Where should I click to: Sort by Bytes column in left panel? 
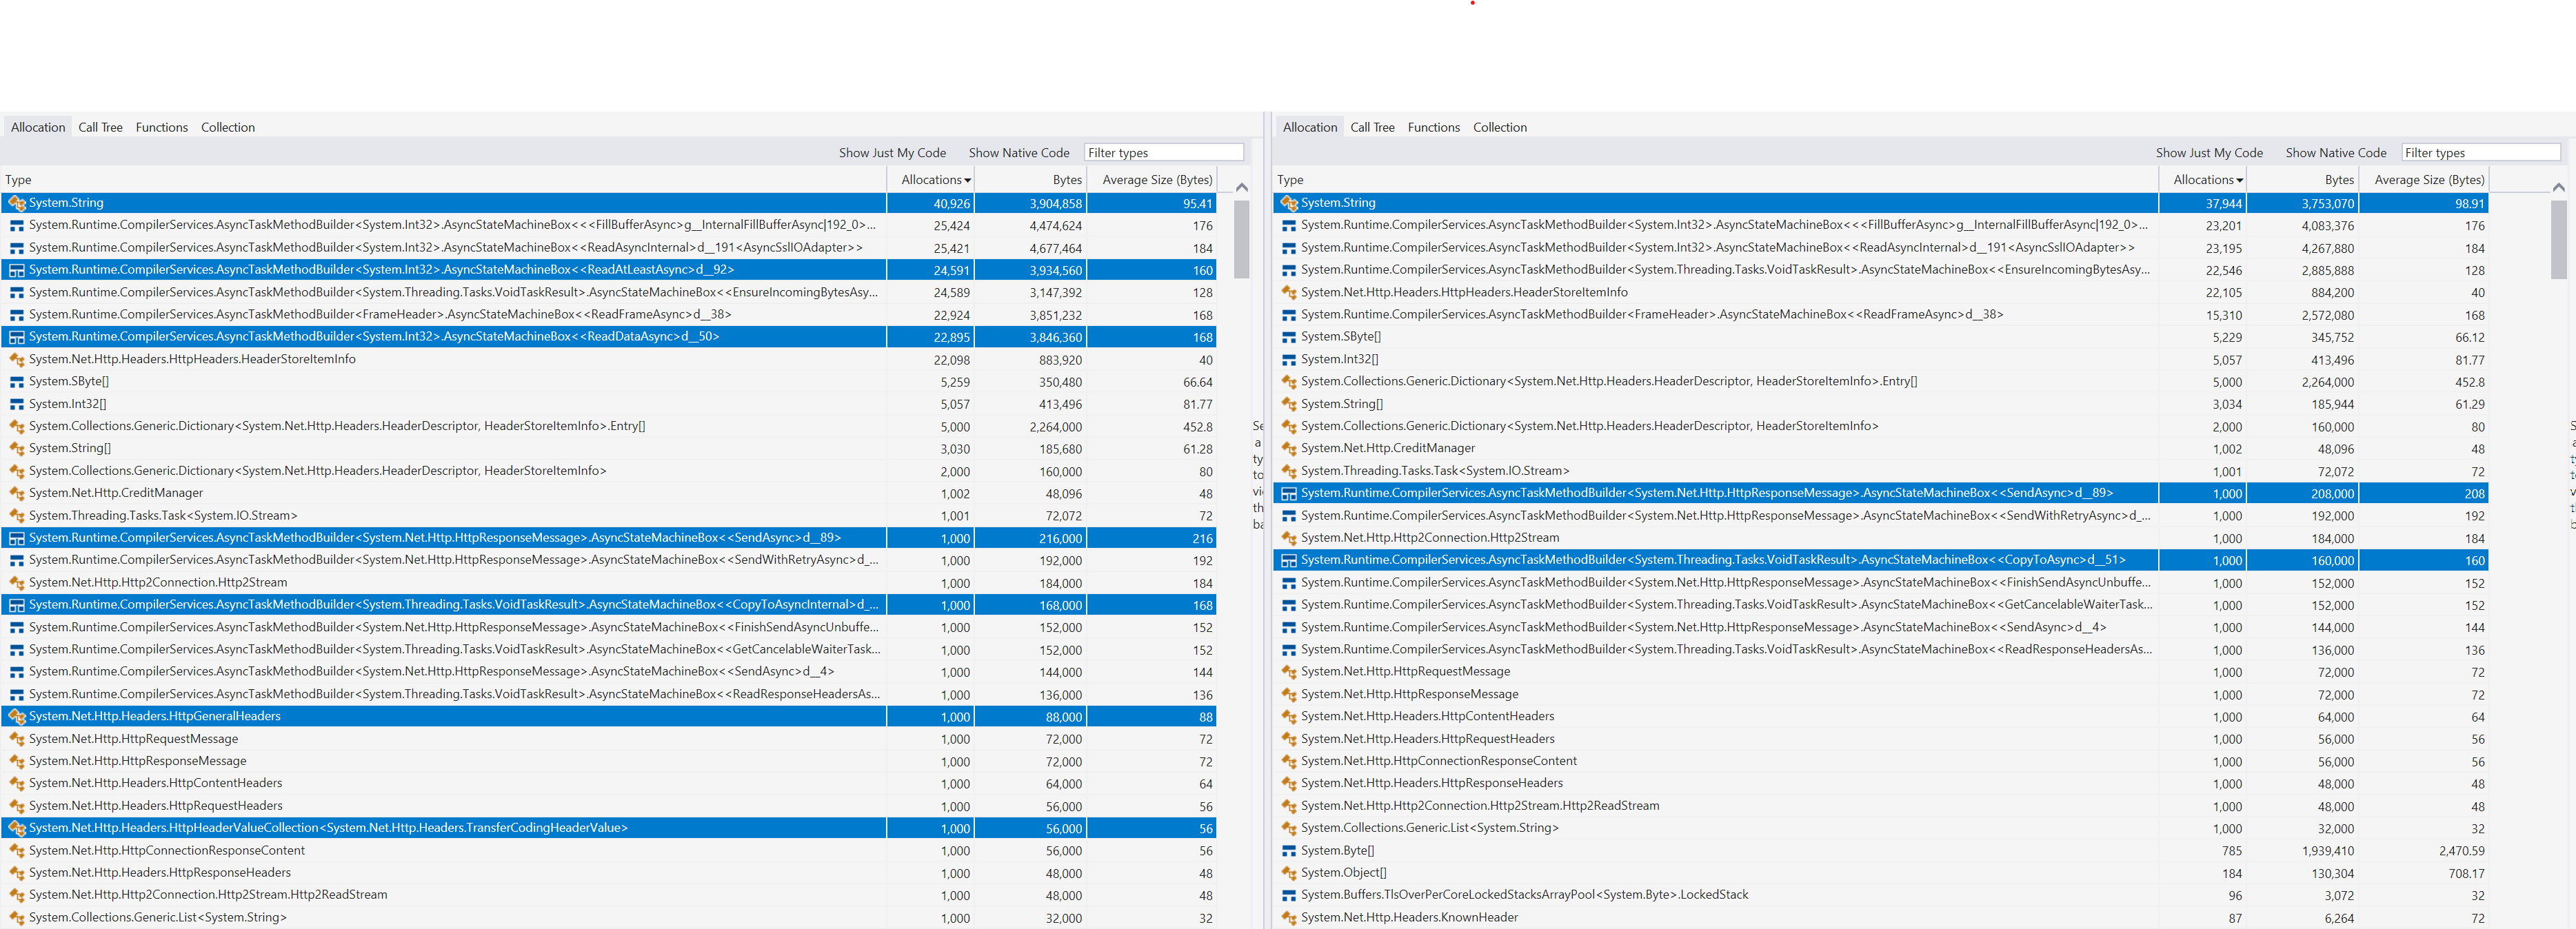[x=1030, y=180]
